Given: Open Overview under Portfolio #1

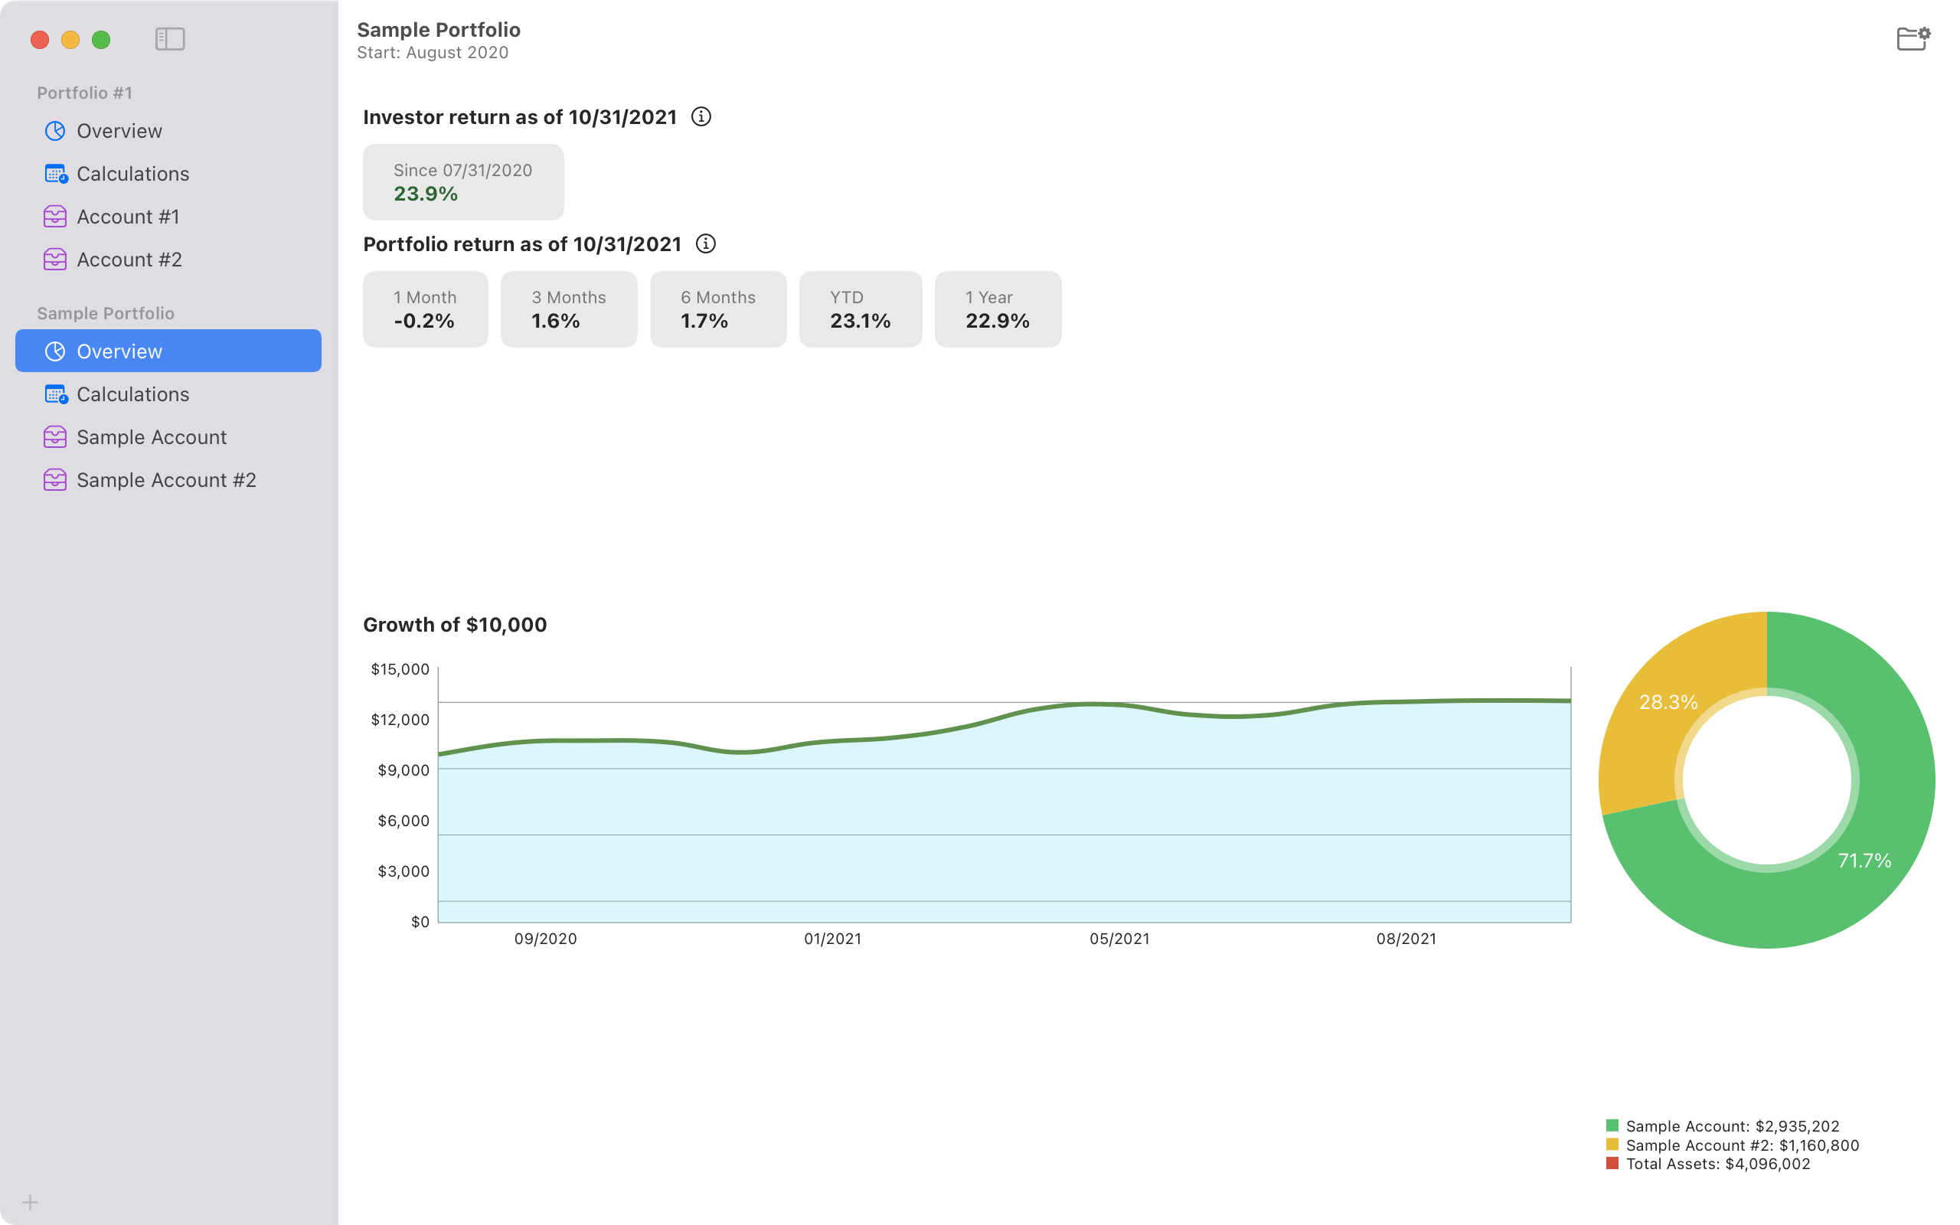Looking at the screenshot, I should 119,131.
